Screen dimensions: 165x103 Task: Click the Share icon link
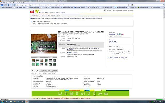(x=109, y=58)
